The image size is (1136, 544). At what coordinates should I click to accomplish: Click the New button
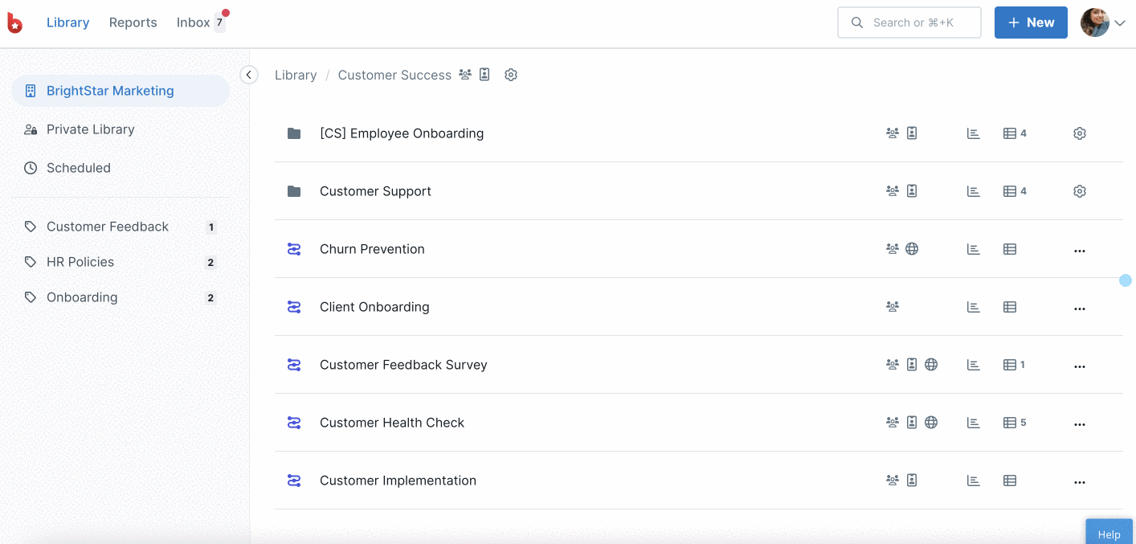click(x=1031, y=22)
